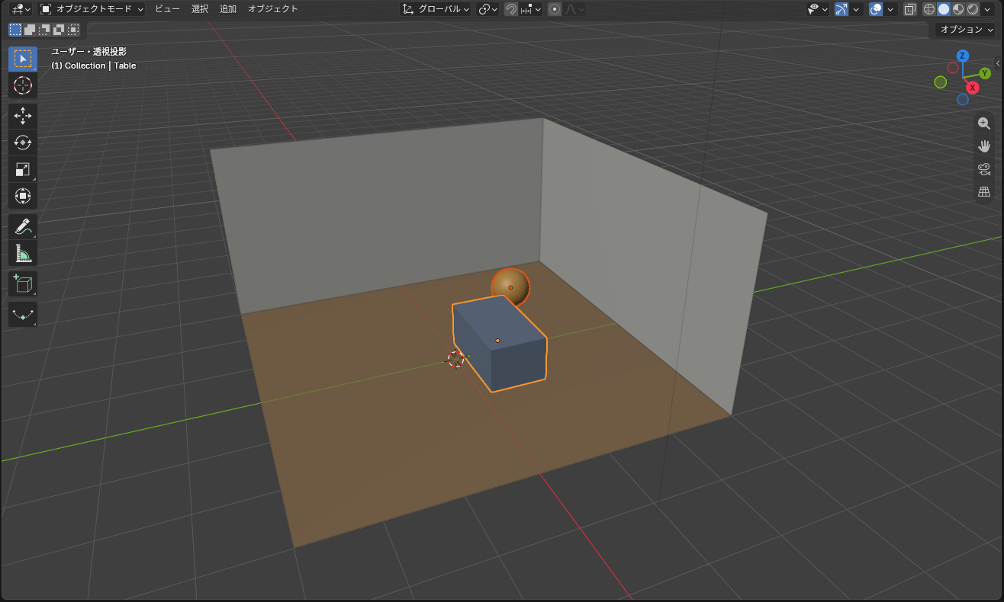
Task: Set selection mode to intersect
Action: 73,30
